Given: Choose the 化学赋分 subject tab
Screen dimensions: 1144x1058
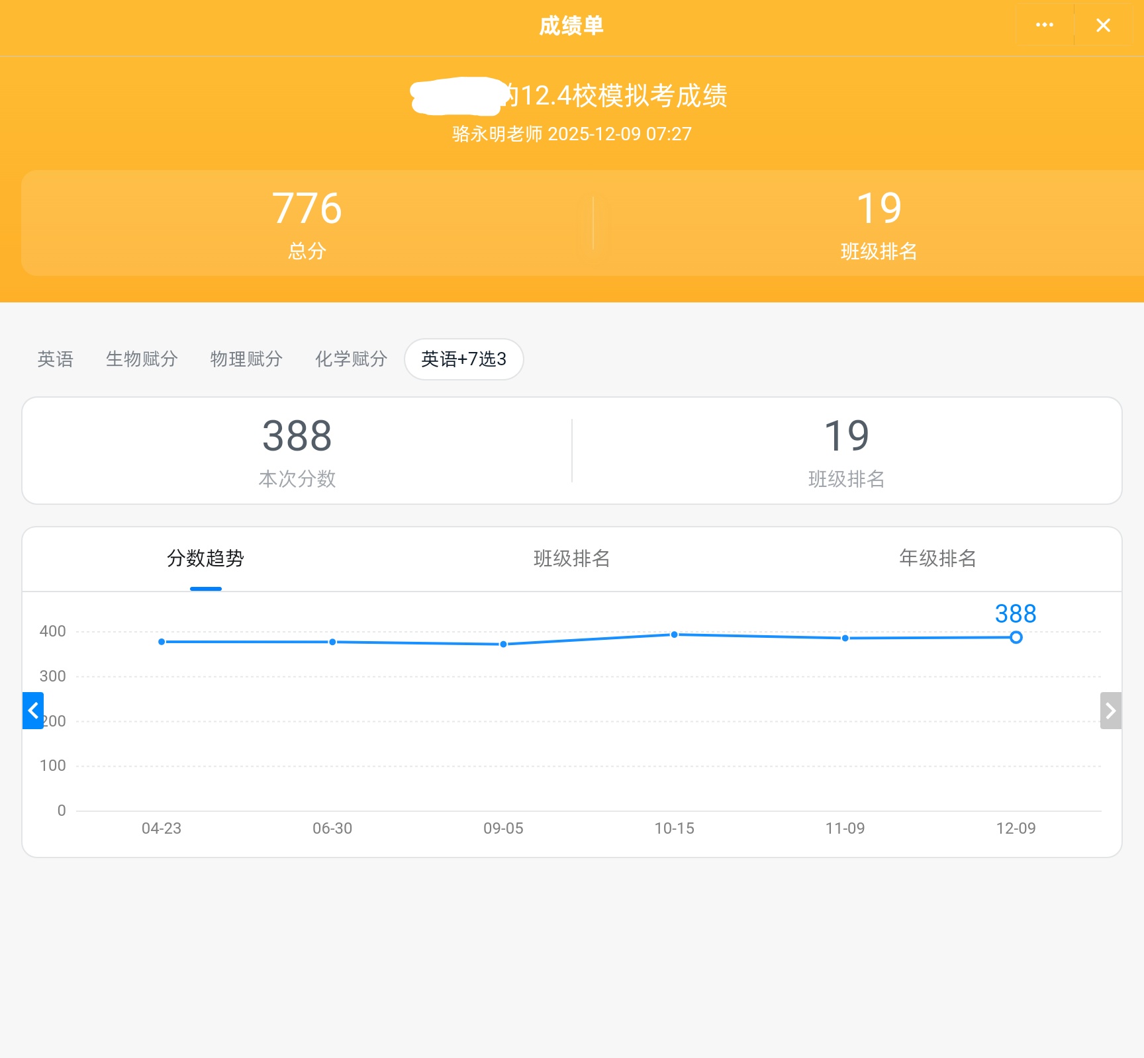Looking at the screenshot, I should tap(351, 359).
